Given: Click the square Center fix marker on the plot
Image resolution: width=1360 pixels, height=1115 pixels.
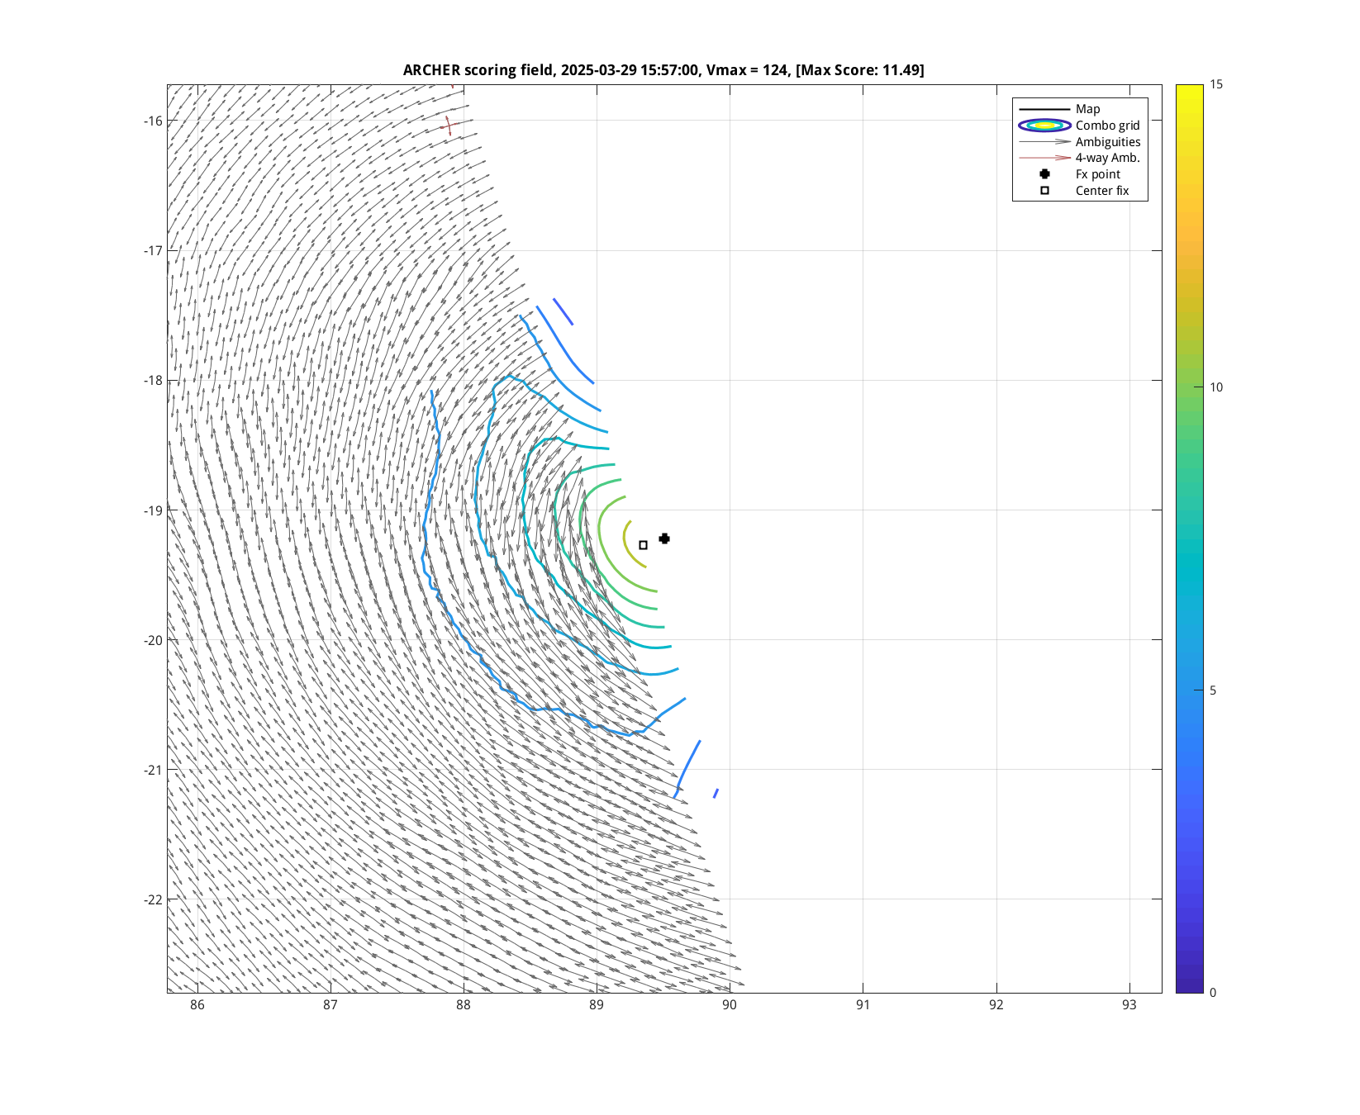Looking at the screenshot, I should click(644, 545).
